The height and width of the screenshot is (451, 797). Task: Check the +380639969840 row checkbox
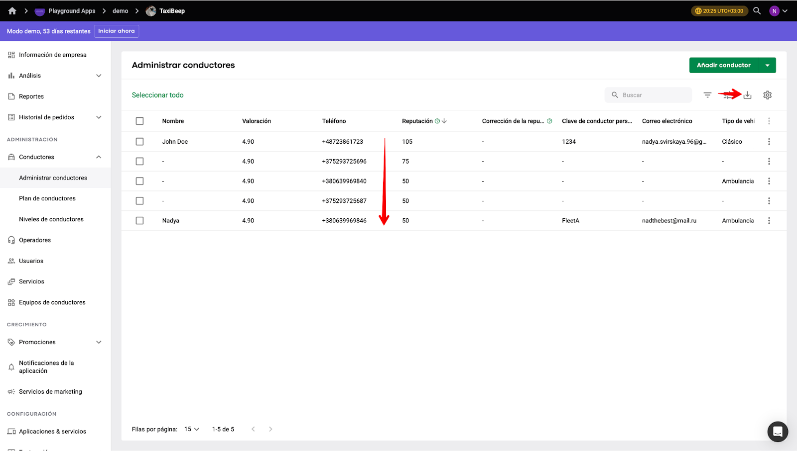139,181
